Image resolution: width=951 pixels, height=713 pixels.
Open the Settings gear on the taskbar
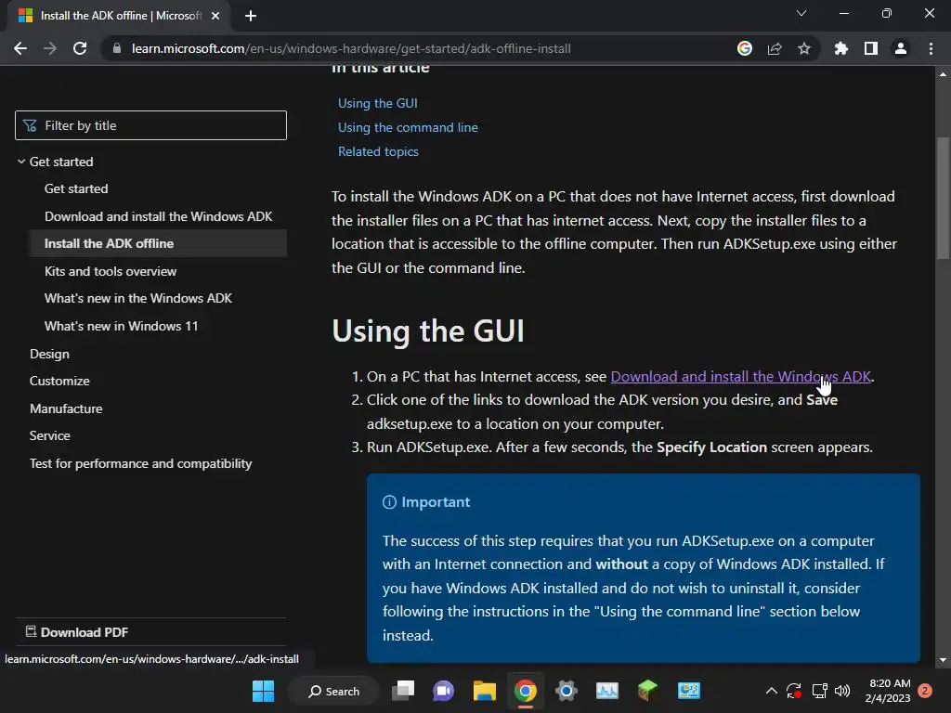[566, 691]
